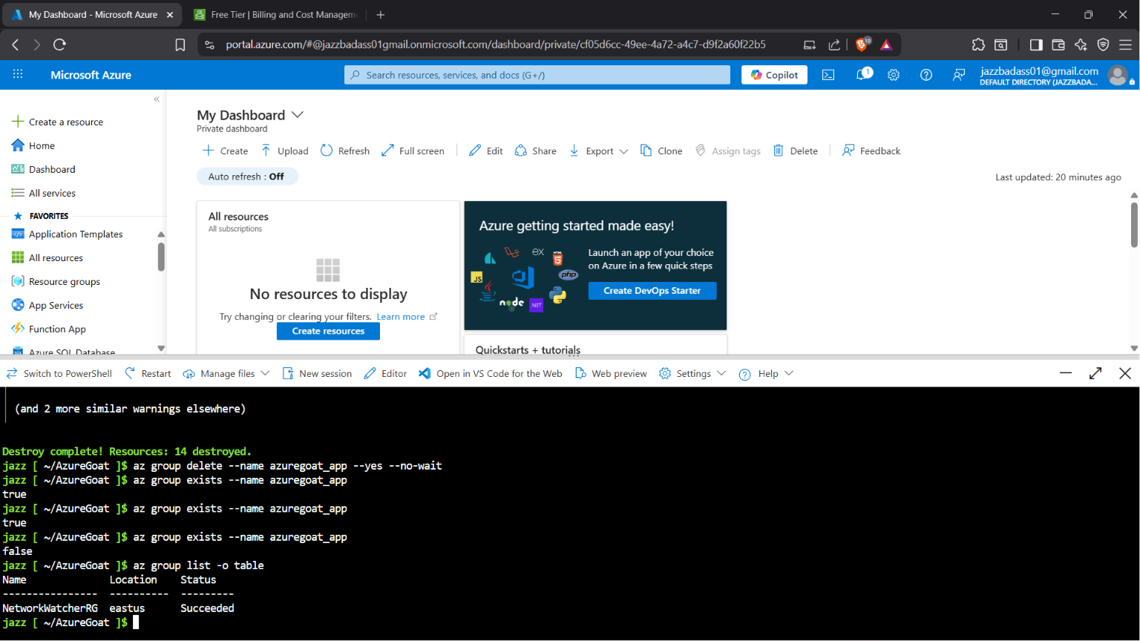This screenshot has height=641, width=1140.
Task: Open Cloud Shell from the top bar
Action: pyautogui.click(x=828, y=75)
